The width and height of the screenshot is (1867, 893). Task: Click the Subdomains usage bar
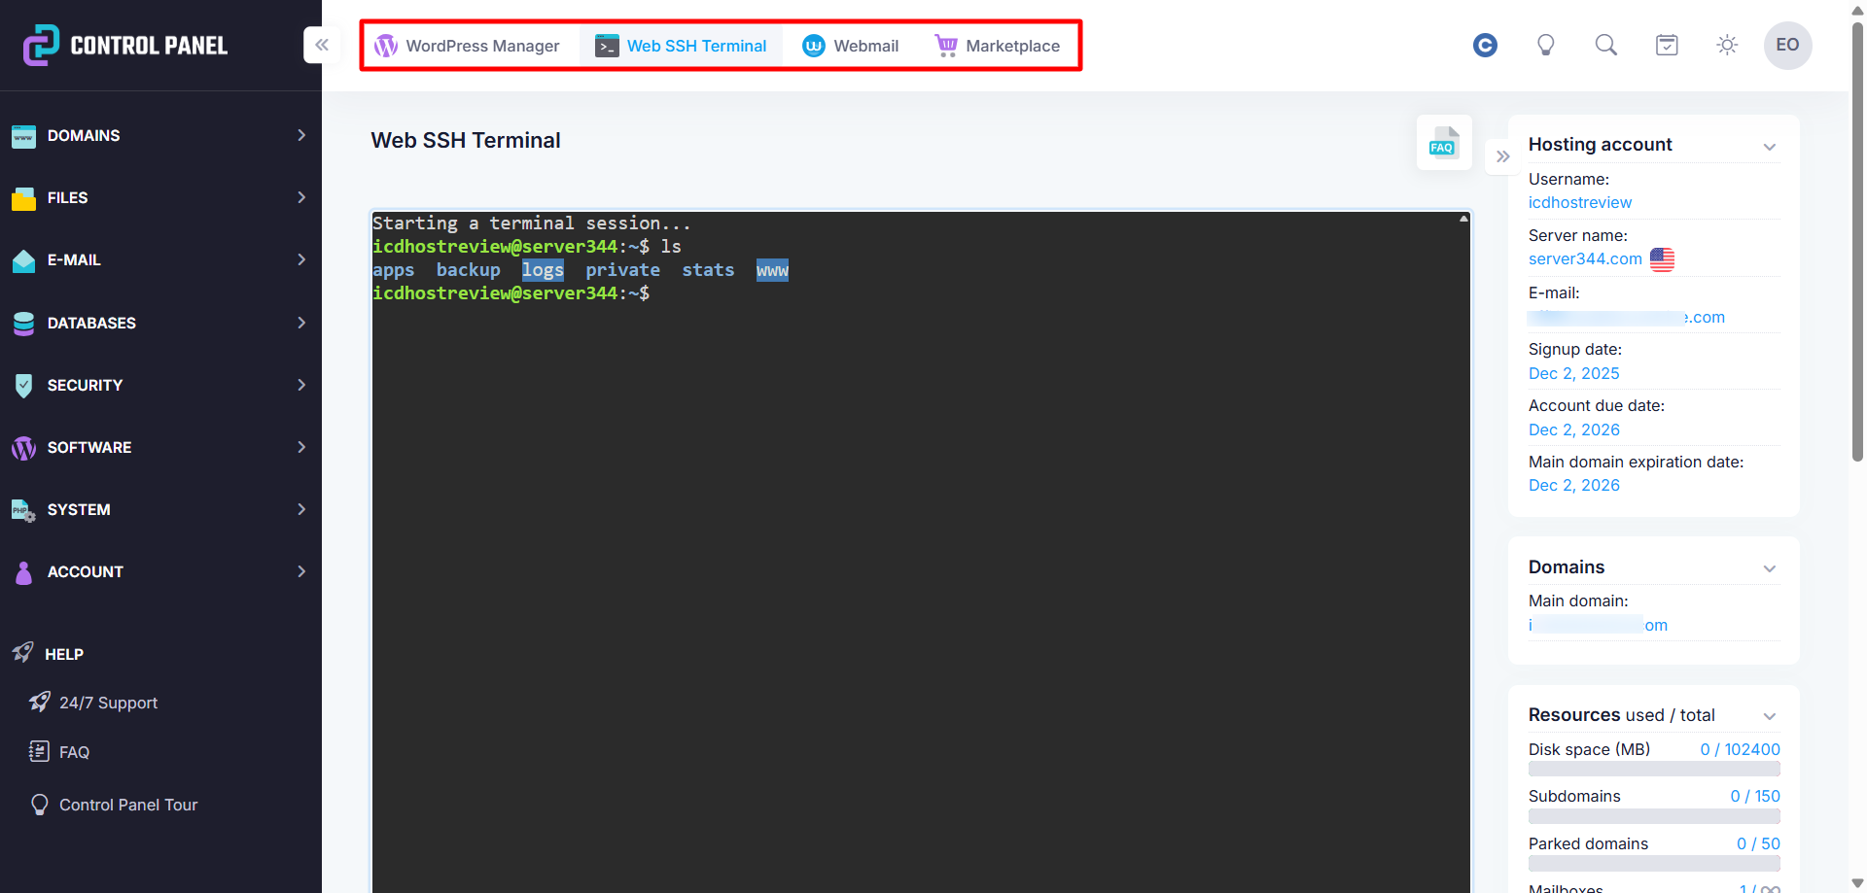pos(1654,816)
